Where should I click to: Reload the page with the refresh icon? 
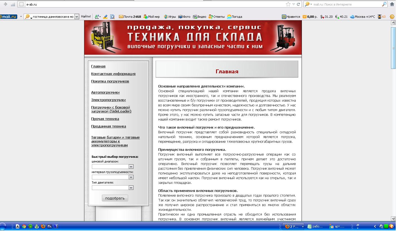tap(298, 4)
